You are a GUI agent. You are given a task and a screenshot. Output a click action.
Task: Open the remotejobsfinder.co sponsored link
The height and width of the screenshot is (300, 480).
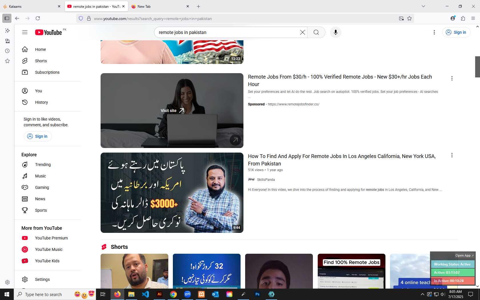tap(293, 104)
